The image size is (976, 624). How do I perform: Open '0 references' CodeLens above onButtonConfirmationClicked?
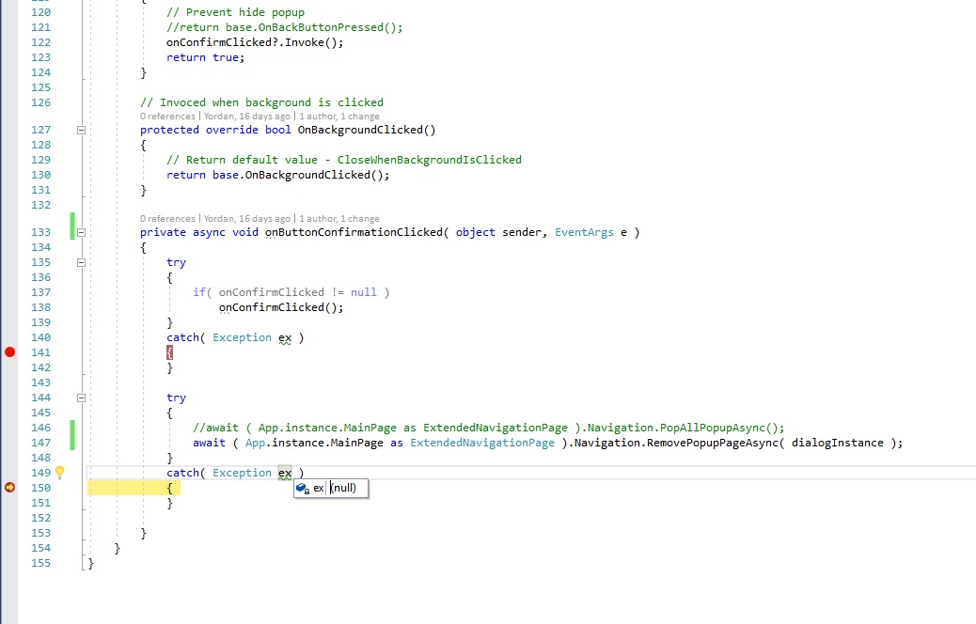167,219
